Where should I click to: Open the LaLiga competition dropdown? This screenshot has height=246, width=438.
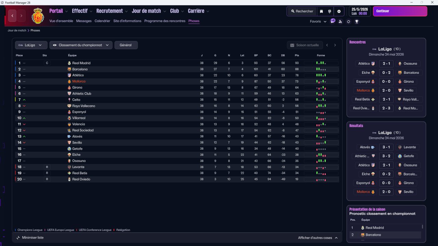[x=31, y=45]
